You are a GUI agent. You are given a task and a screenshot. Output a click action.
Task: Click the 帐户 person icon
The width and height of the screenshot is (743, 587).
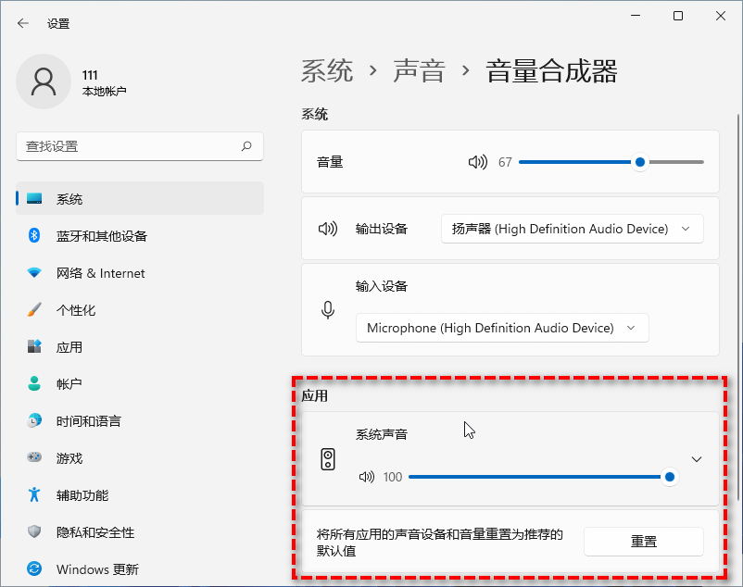coord(34,383)
